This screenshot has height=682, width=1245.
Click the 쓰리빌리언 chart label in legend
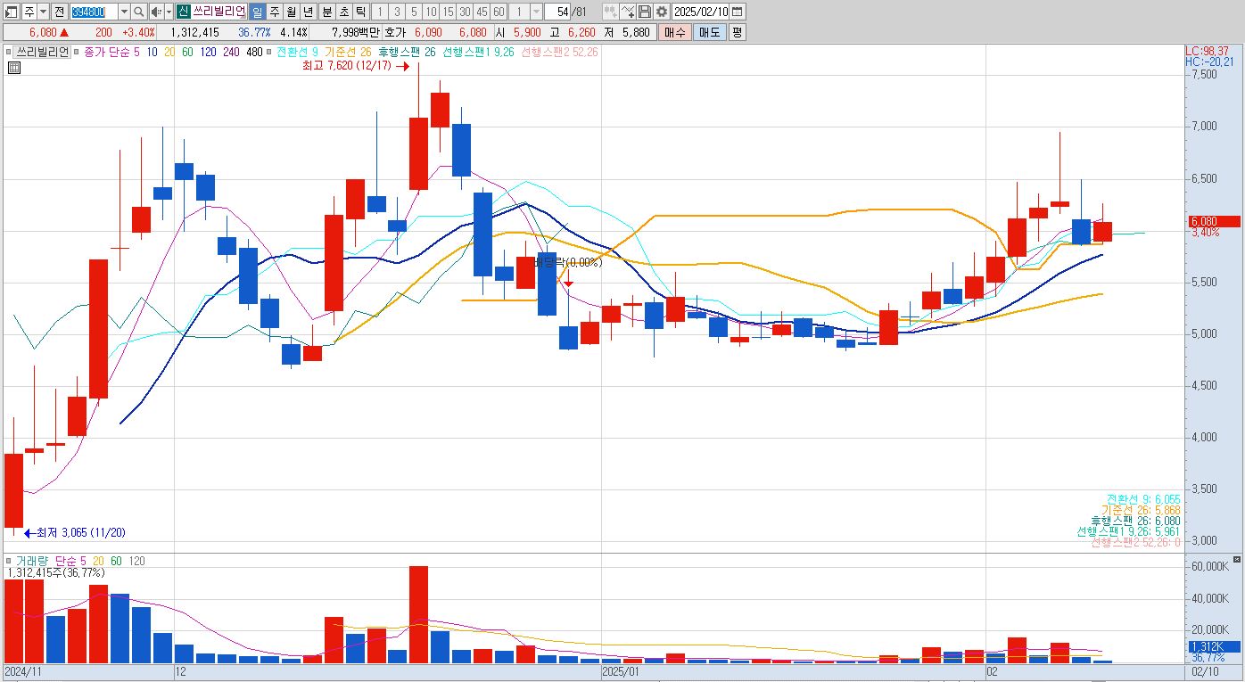coord(43,52)
